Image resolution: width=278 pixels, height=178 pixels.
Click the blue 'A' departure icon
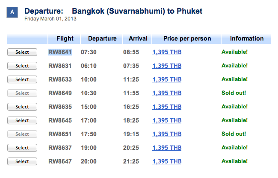tap(12, 12)
